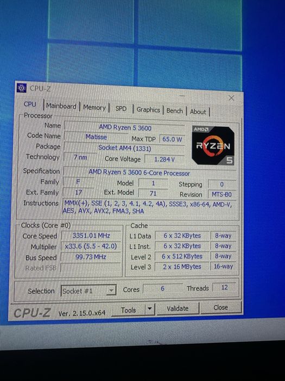Click the Core Speed value 3351.01 MHz
Screen dimensions: 285x381
point(91,236)
